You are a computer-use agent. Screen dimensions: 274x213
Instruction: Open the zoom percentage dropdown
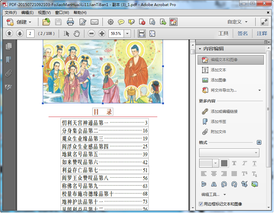(127, 33)
